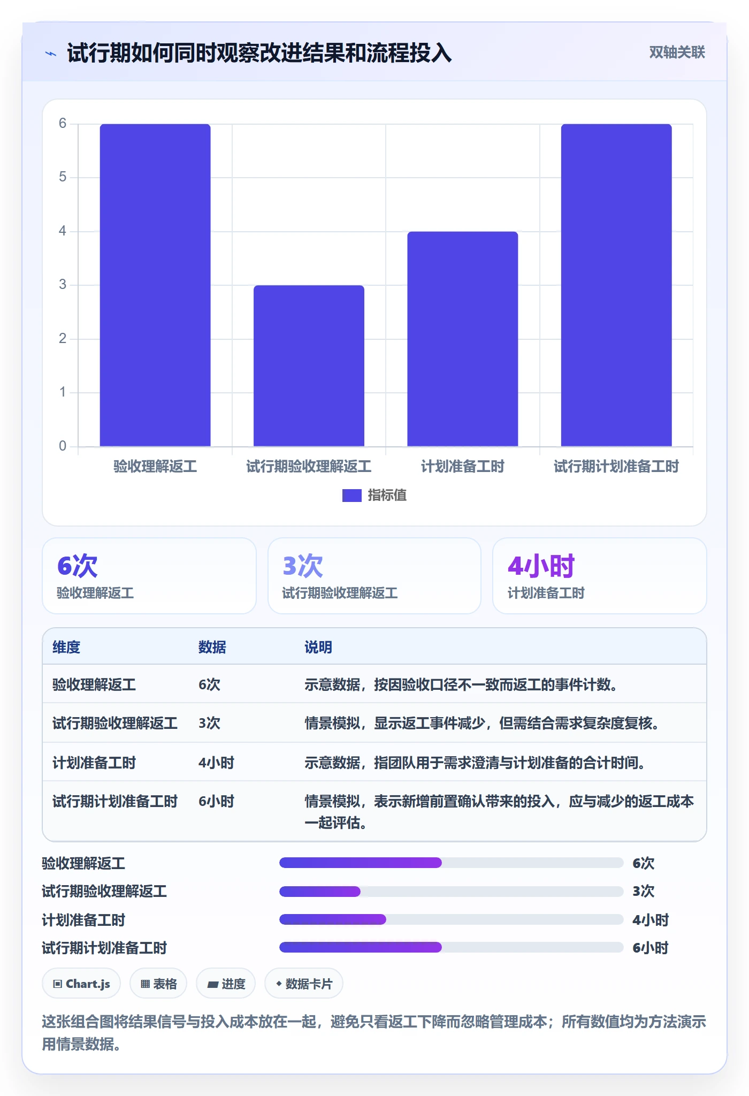Click the 试行期验收理解返工 chart bar

pos(309,366)
